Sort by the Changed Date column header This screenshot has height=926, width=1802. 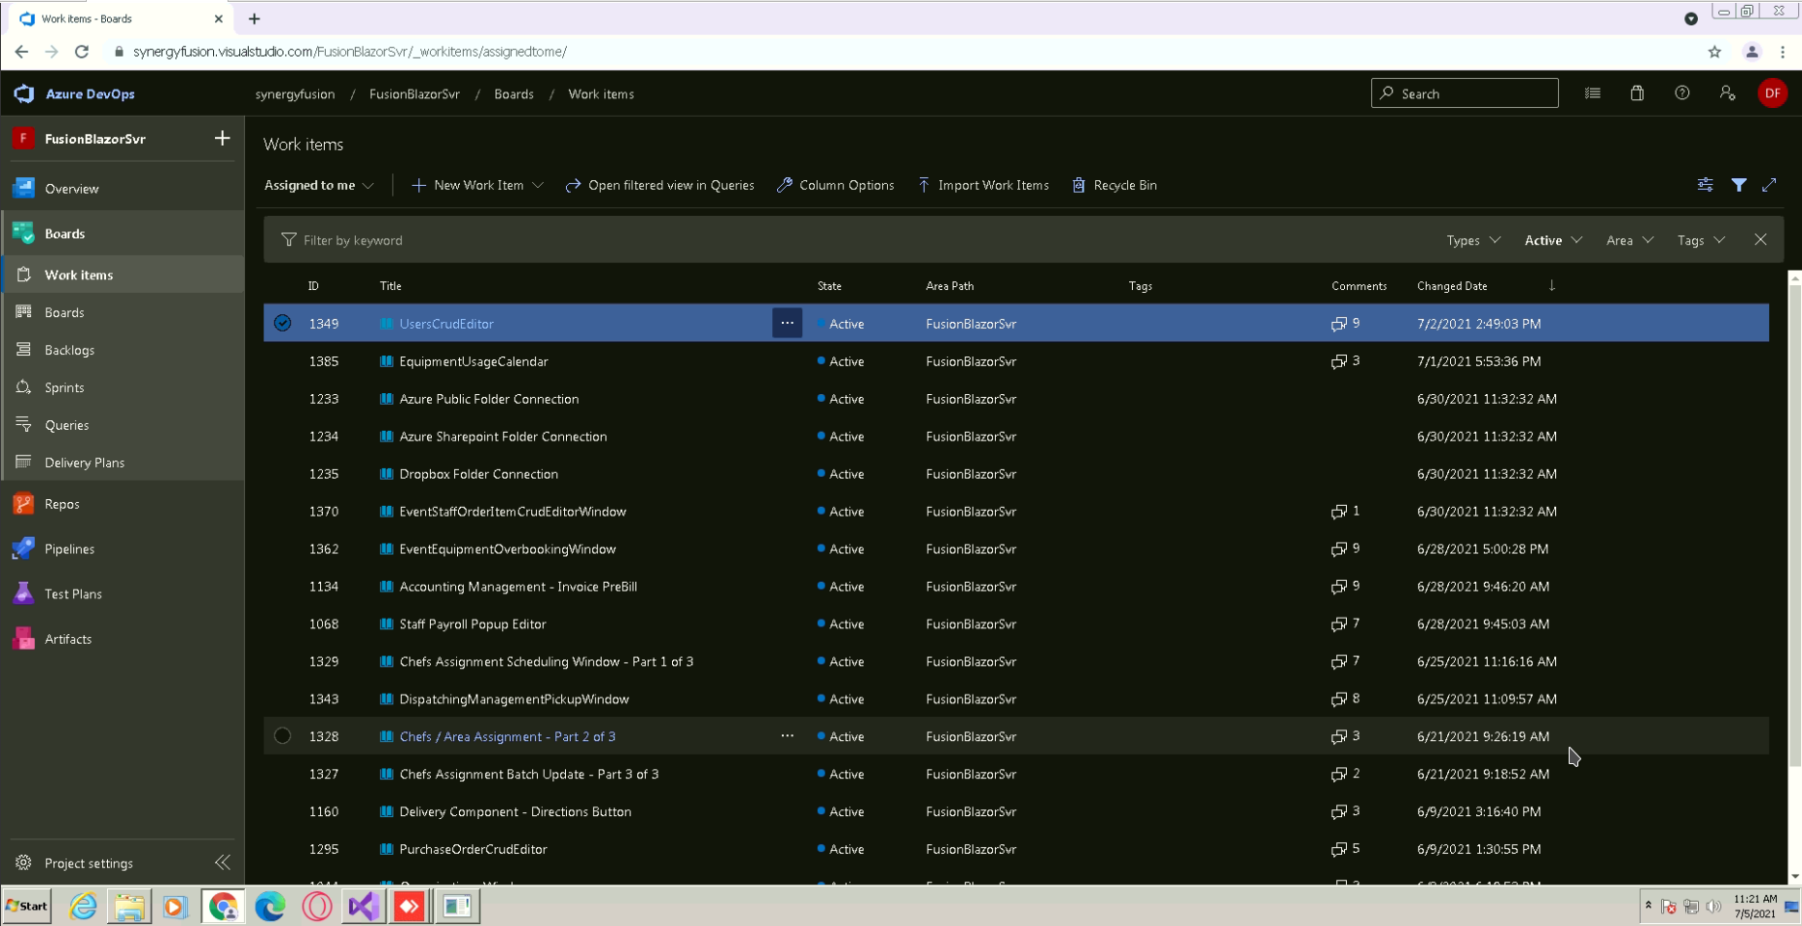tap(1452, 286)
